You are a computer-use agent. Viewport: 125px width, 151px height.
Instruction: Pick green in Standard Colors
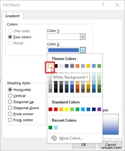coord(77,109)
